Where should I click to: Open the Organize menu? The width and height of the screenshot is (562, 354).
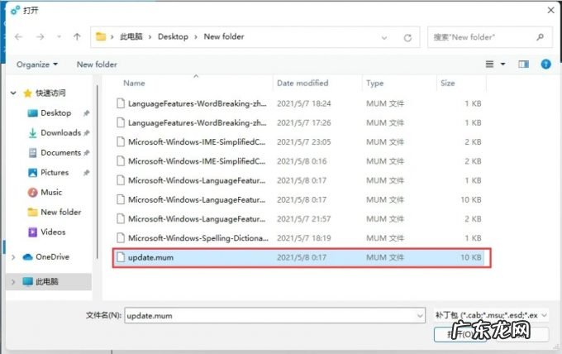pos(37,65)
